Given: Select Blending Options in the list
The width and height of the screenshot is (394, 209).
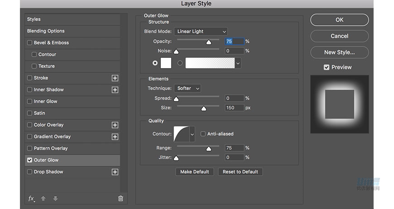Looking at the screenshot, I should pyautogui.click(x=46, y=31).
